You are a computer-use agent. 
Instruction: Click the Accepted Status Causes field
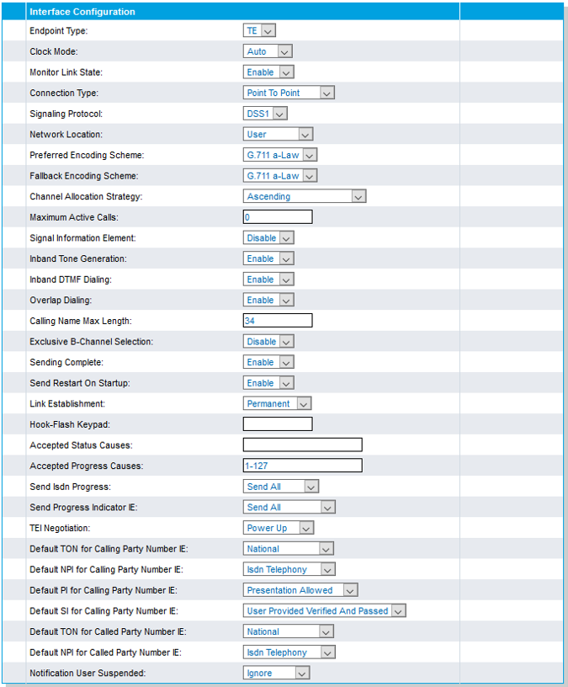(x=302, y=445)
